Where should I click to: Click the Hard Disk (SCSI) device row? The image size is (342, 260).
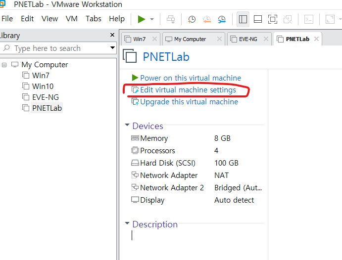197,163
